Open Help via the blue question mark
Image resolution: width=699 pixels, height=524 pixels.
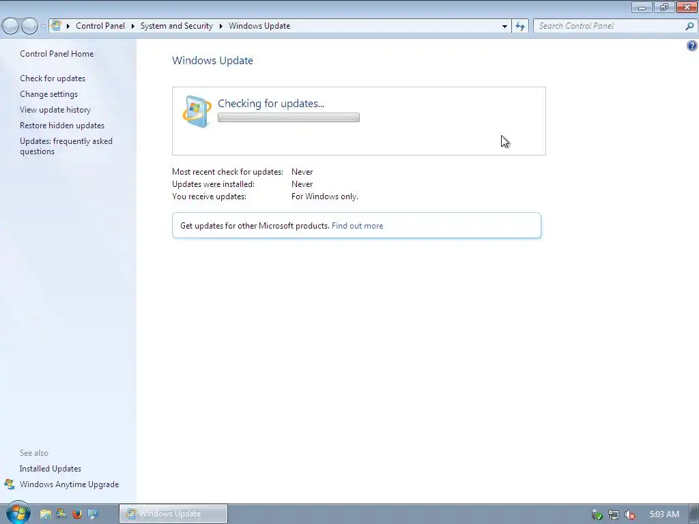[x=692, y=46]
